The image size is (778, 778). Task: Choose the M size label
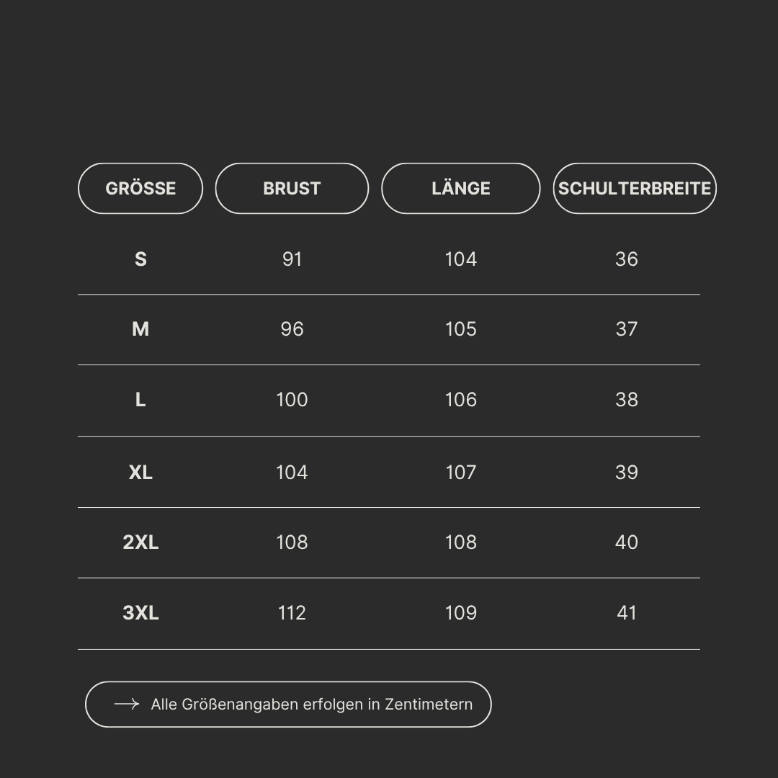[x=140, y=329]
